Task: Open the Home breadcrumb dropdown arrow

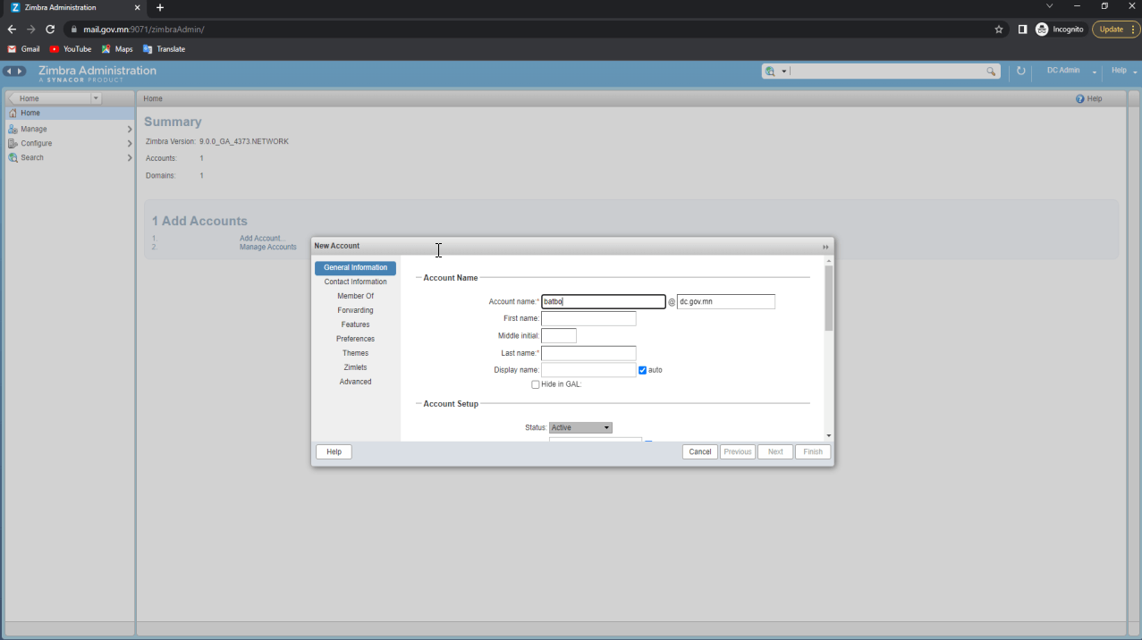Action: [x=96, y=98]
